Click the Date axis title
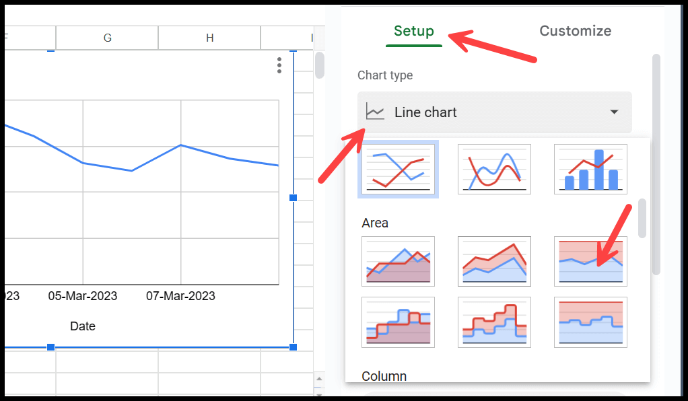This screenshot has height=401, width=688. click(x=83, y=326)
